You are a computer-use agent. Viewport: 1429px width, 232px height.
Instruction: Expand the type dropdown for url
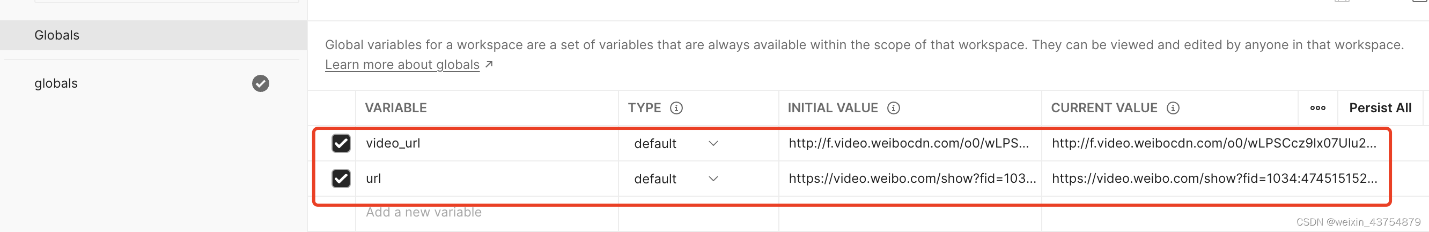[713, 179]
